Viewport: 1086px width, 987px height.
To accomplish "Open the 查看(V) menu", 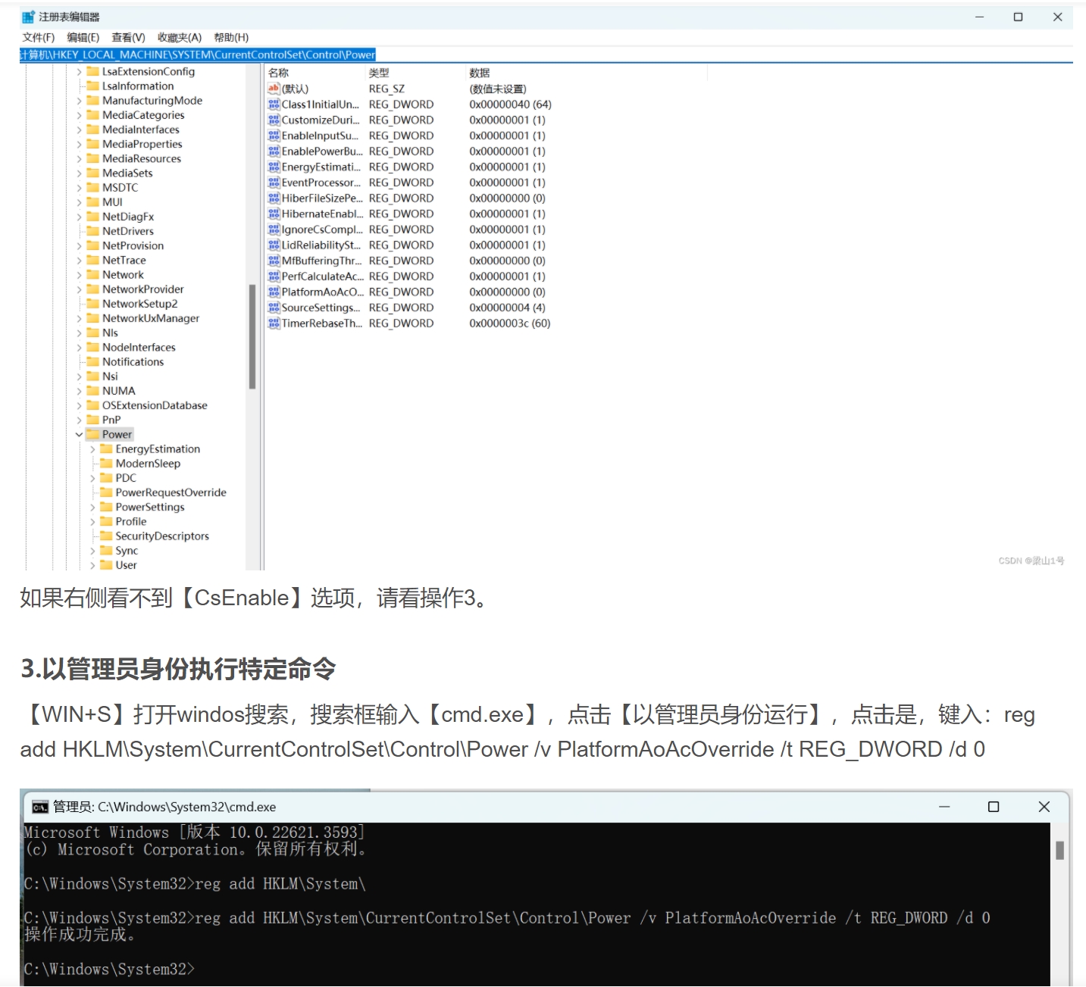I will pos(128,37).
